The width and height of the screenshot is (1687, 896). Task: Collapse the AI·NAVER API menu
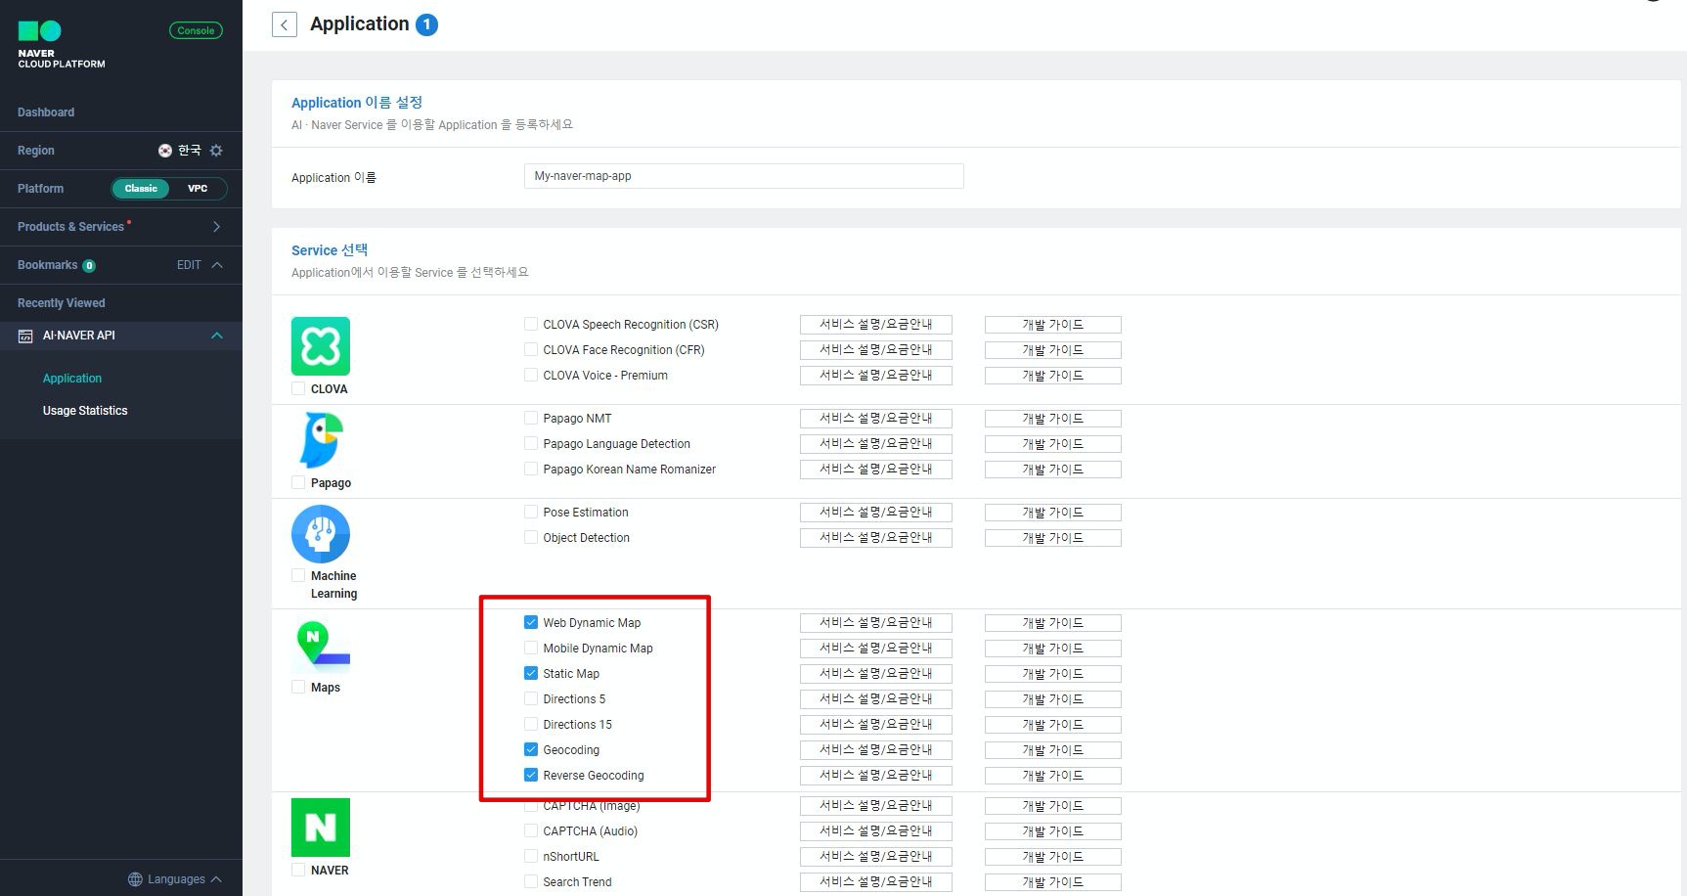pos(217,336)
